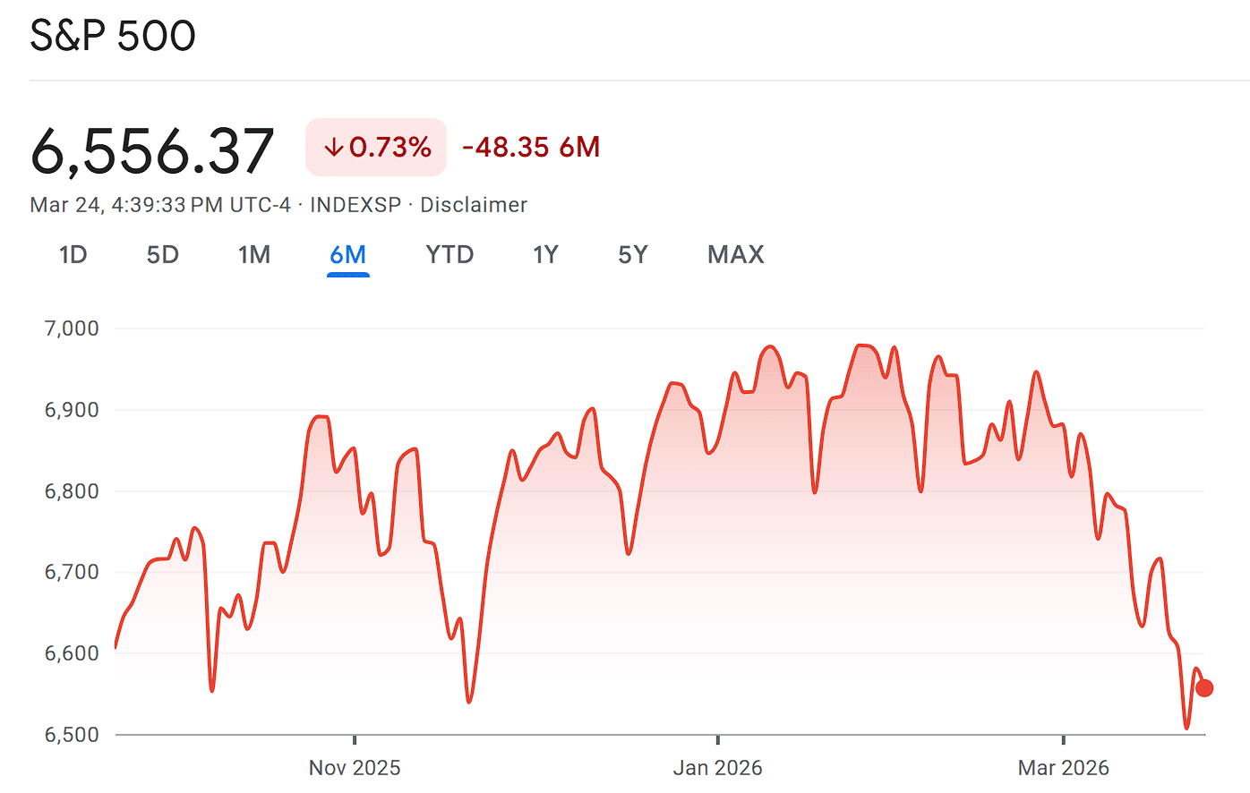Click the 6,556.37 index price
This screenshot has width=1250, height=793.
(x=152, y=150)
